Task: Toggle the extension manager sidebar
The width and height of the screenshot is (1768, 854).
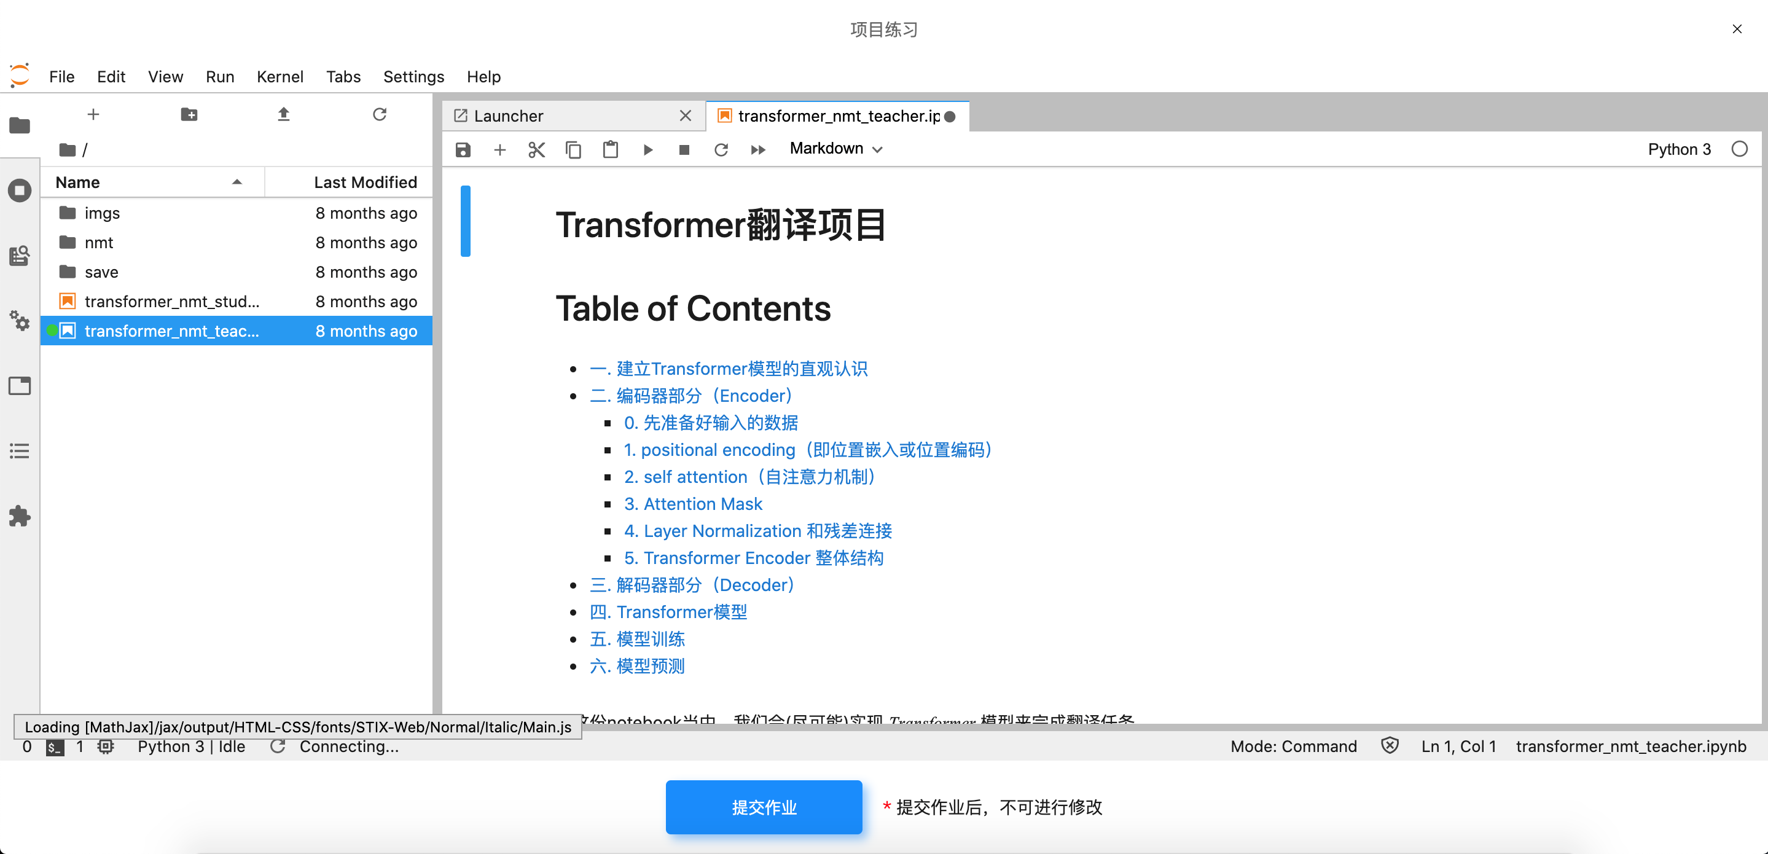Action: [19, 516]
